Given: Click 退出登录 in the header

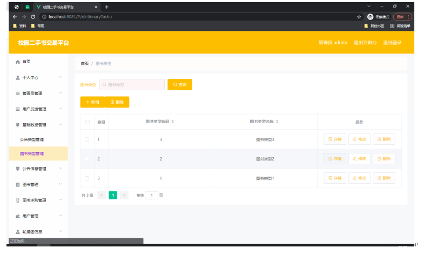Looking at the screenshot, I should (392, 43).
